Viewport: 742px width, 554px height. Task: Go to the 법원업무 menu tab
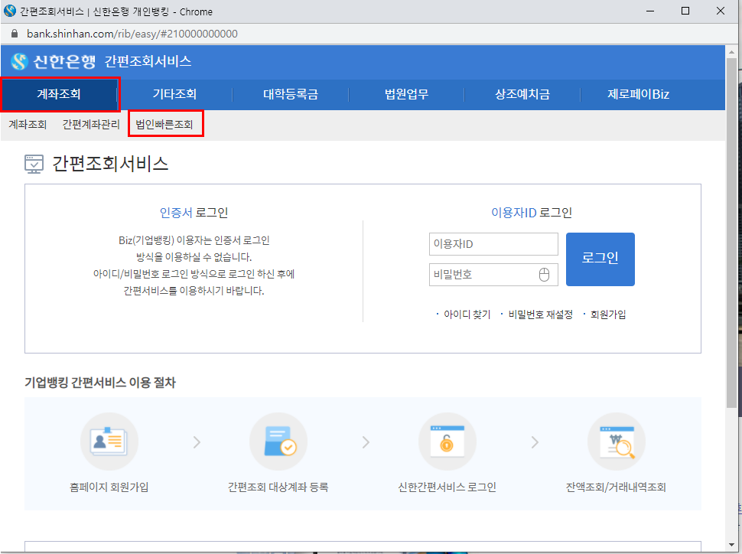pos(406,94)
